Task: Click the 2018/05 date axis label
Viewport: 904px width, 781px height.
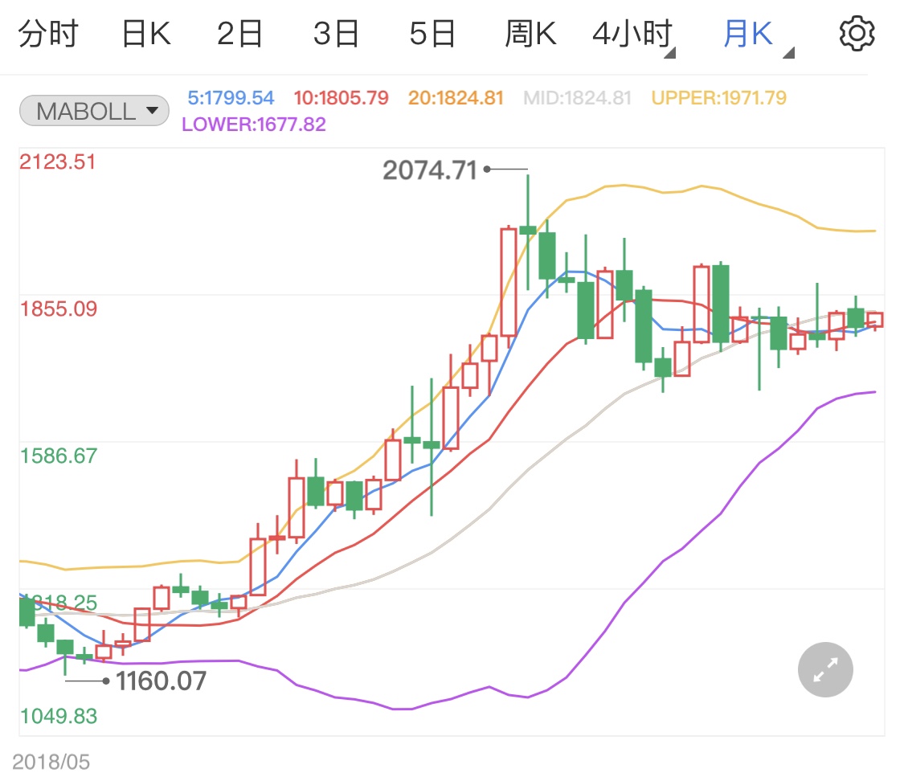Action: coord(51,761)
